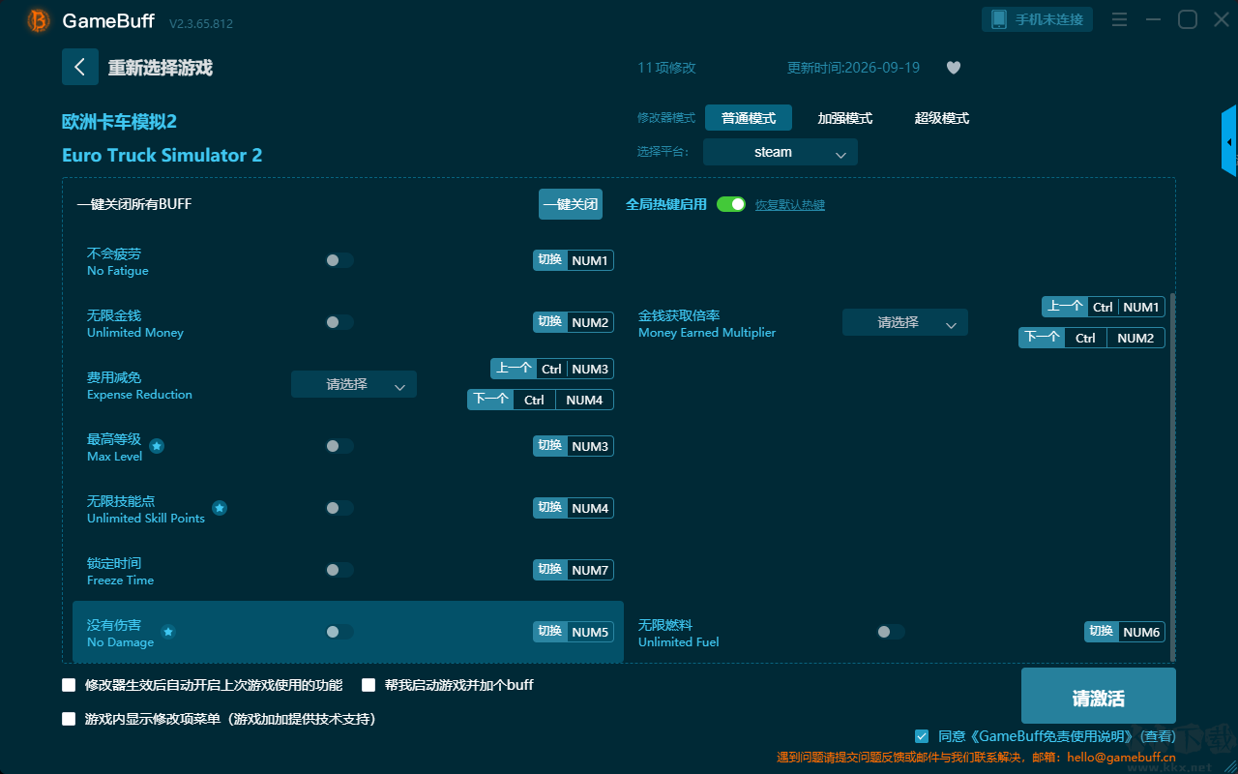Select the 普通模式 mode tab
1238x774 pixels.
749,118
